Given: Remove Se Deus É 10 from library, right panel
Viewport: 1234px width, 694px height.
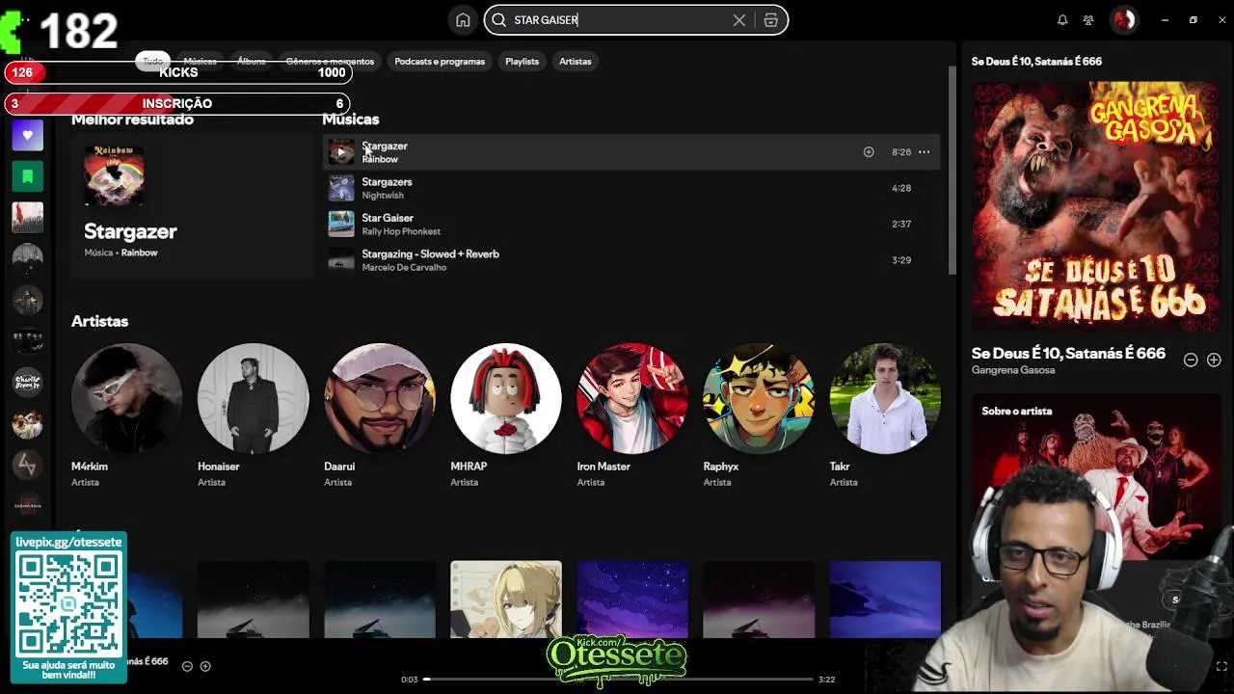Looking at the screenshot, I should [1191, 360].
